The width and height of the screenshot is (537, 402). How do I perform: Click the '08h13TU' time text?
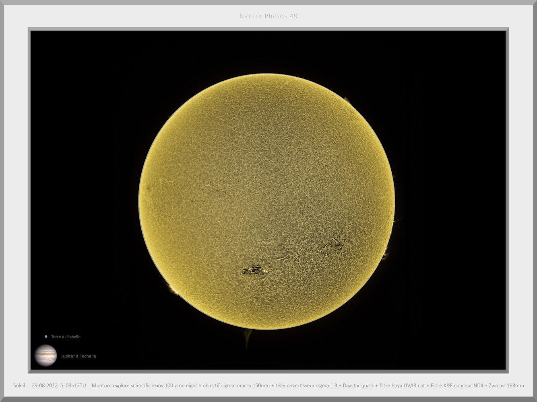pos(76,385)
